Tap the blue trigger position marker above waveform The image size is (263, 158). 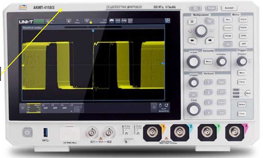(93, 30)
